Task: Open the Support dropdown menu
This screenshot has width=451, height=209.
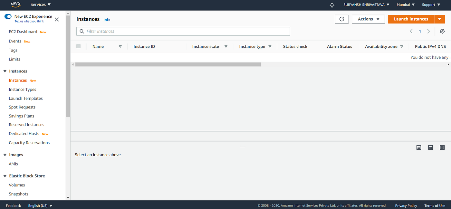Action: point(431,5)
